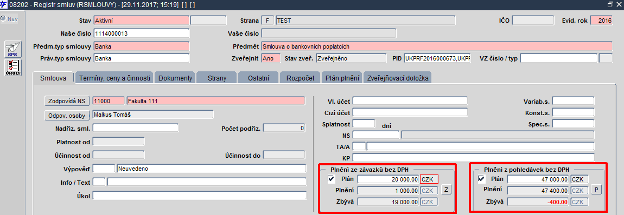
Task: Click the Stav zveř. field Zveřejněno
Action: coord(351,58)
